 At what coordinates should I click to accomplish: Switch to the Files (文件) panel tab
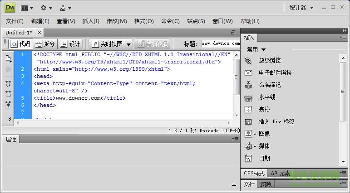(249, 184)
